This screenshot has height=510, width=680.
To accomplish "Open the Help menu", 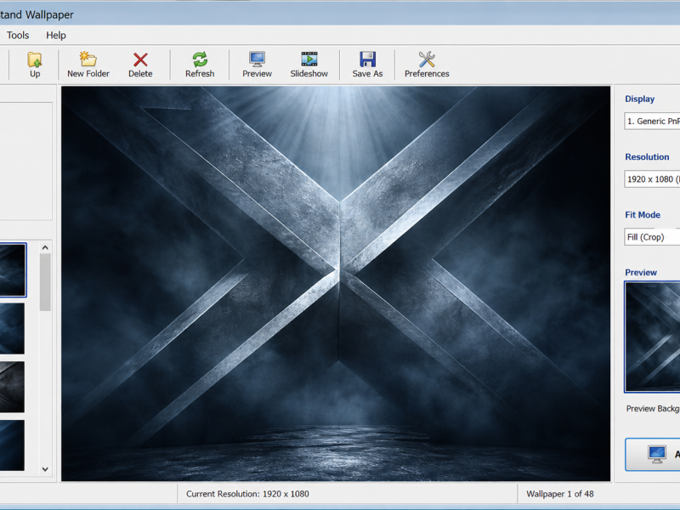I will point(56,35).
